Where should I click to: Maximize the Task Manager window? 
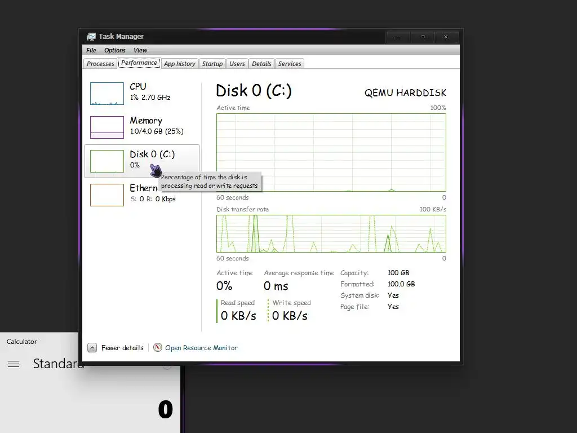click(x=423, y=37)
